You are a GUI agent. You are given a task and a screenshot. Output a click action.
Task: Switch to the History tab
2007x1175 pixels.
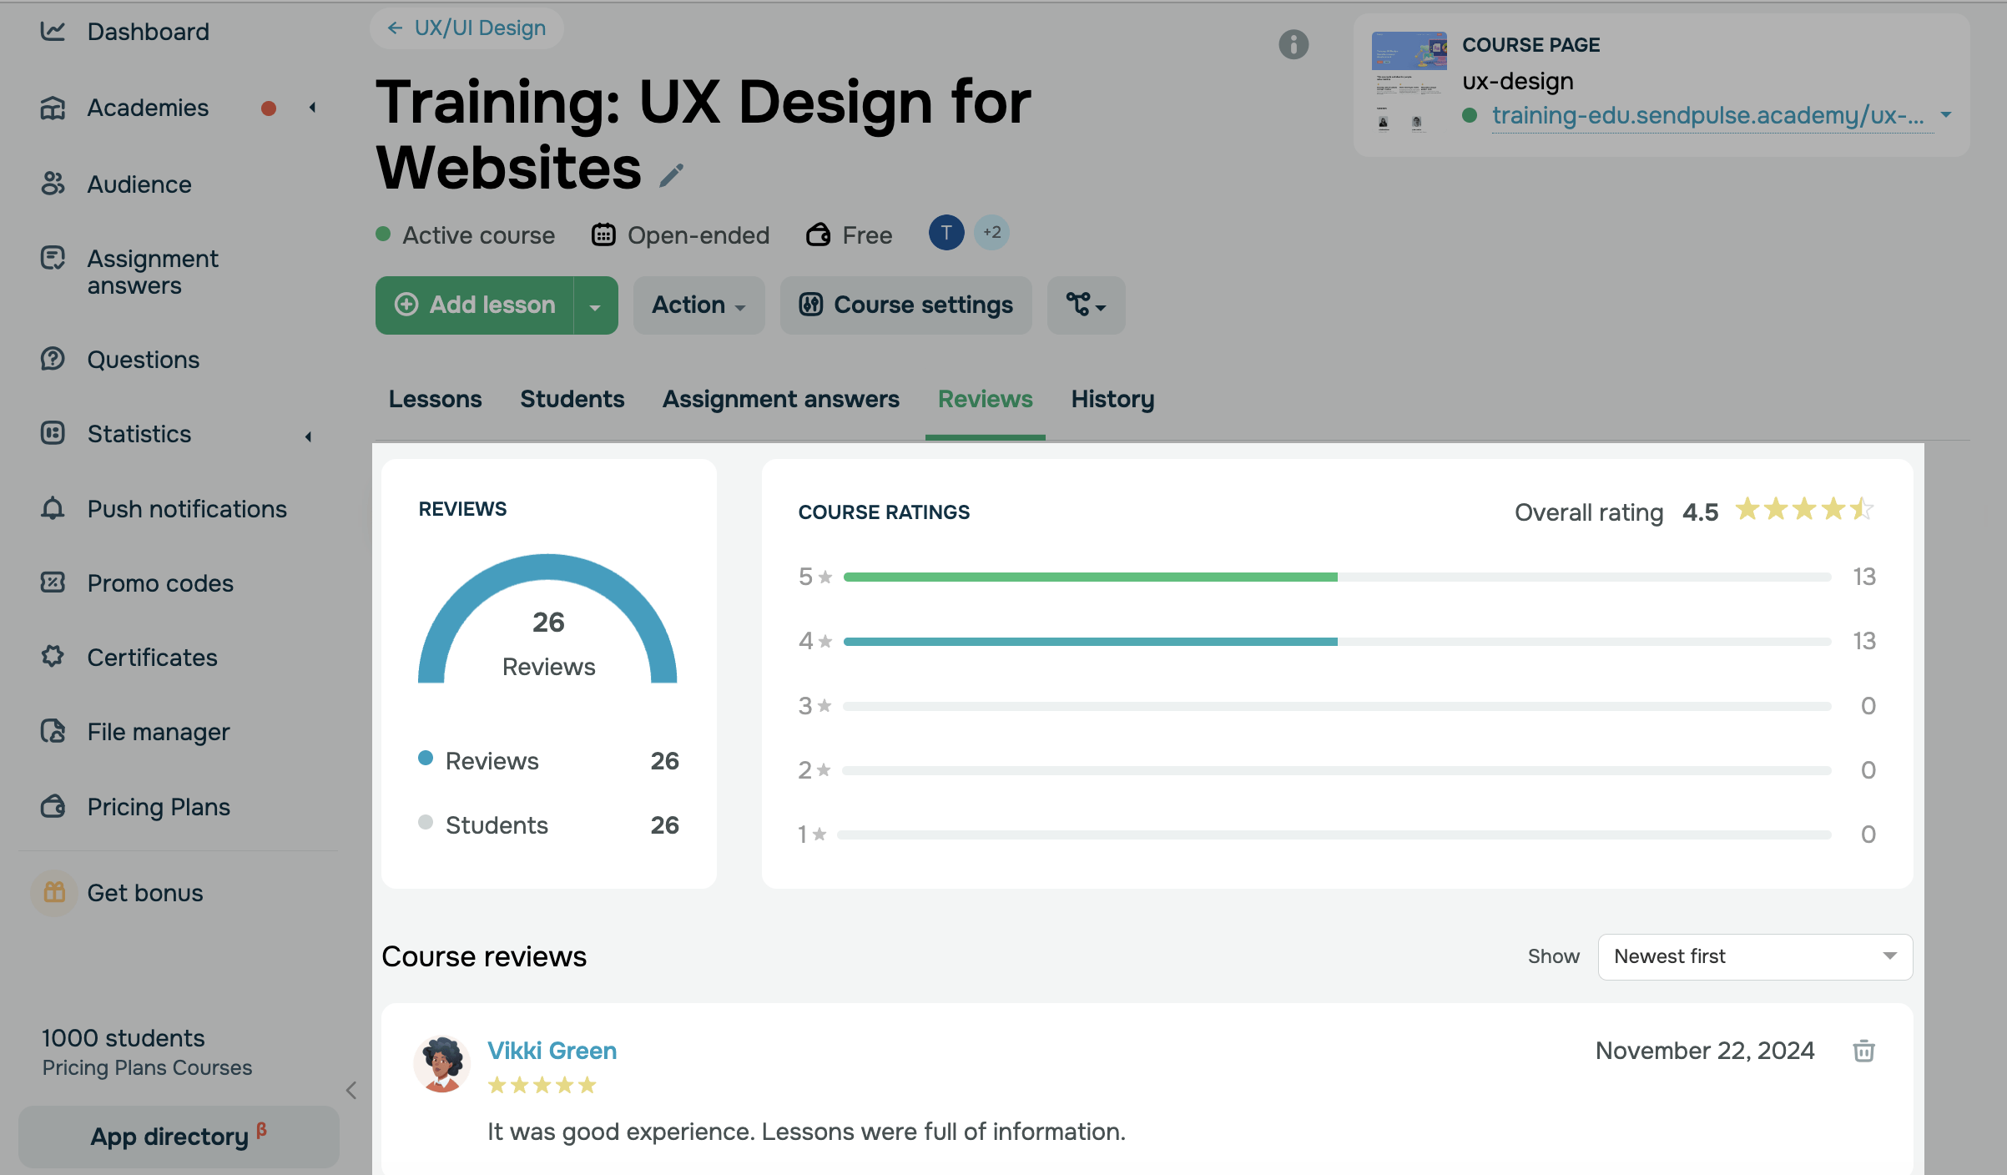[x=1112, y=399]
